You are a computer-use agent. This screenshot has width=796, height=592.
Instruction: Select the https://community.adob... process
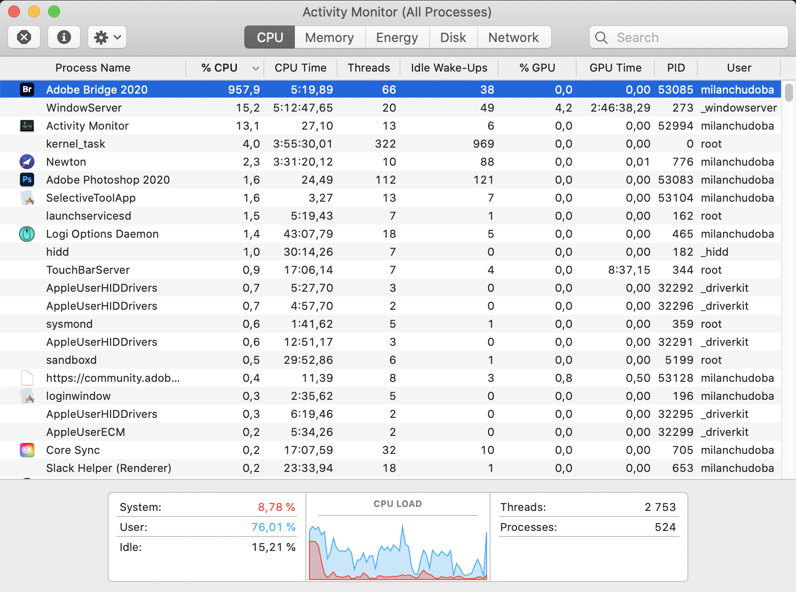390,378
